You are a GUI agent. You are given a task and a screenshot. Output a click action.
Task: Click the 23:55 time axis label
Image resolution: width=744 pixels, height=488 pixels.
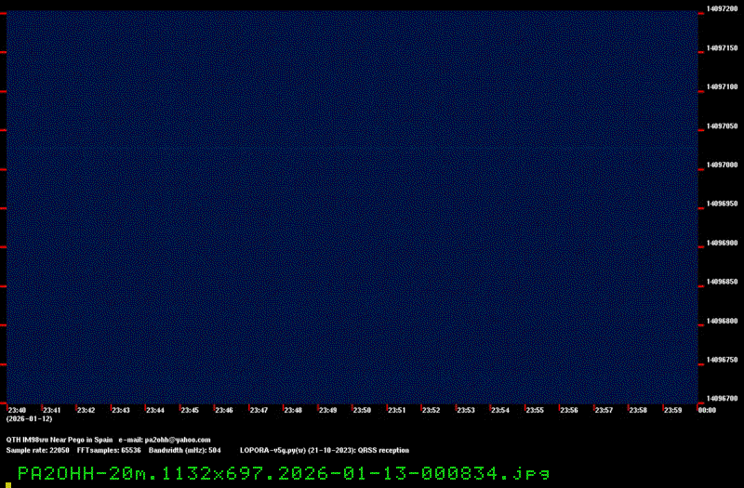point(535,410)
